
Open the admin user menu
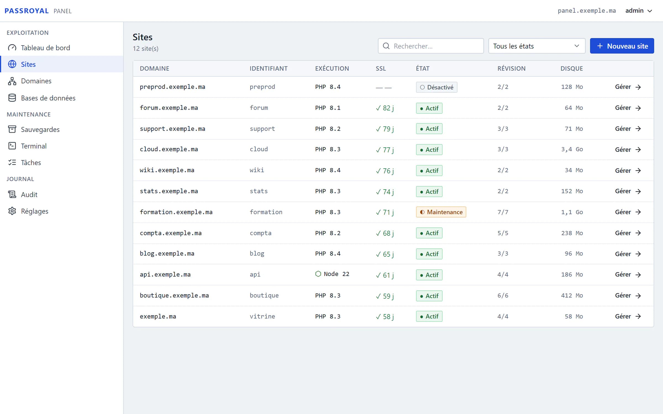coord(639,11)
